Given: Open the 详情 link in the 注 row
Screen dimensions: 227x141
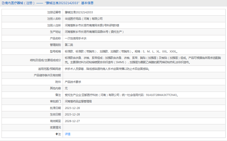Looking at the screenshot, I should coord(68,134).
